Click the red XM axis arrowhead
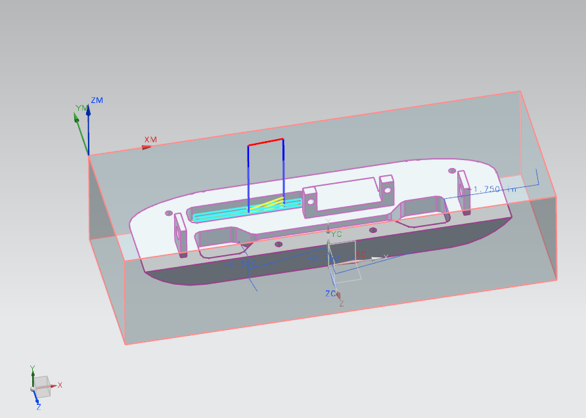Screen dimensions: 586x418 tap(146, 146)
